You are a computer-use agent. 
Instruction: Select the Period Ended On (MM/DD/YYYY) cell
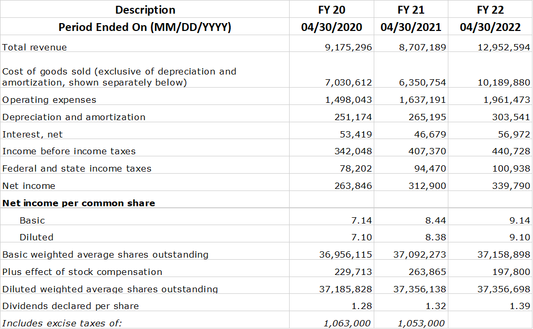tap(145, 27)
